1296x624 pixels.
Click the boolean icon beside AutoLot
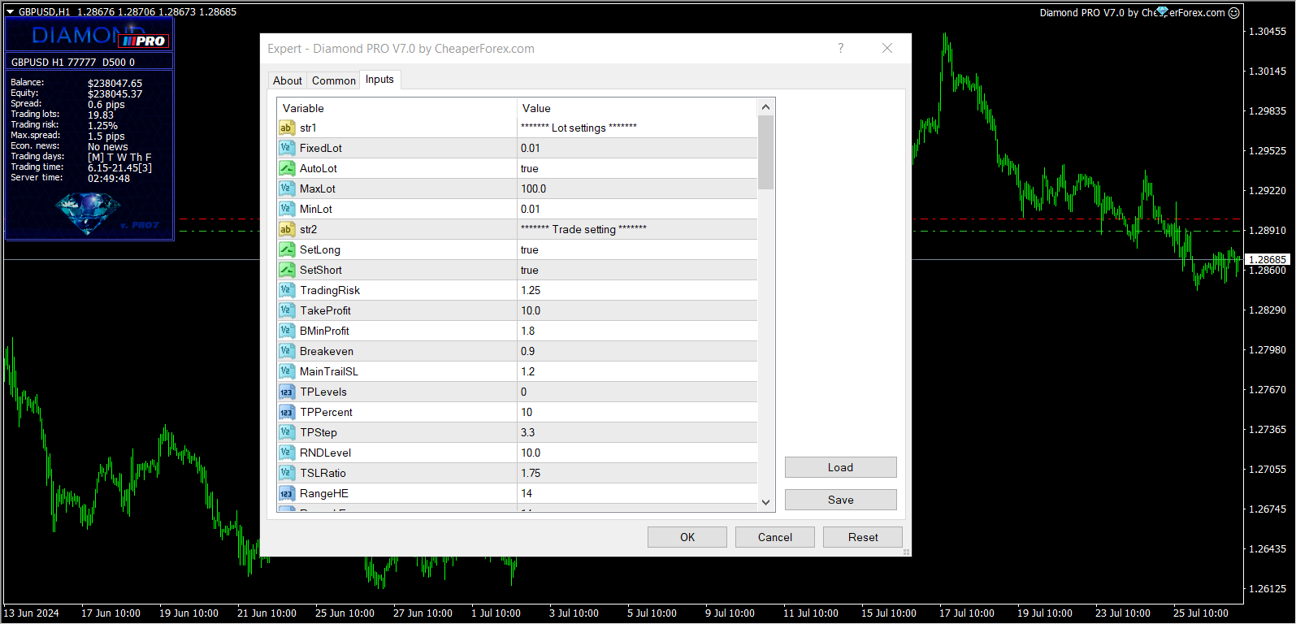[x=287, y=168]
